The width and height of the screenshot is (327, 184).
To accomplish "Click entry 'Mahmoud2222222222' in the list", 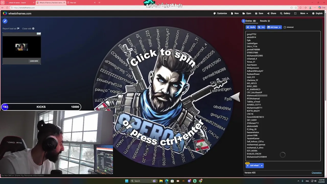I will tap(257, 95).
